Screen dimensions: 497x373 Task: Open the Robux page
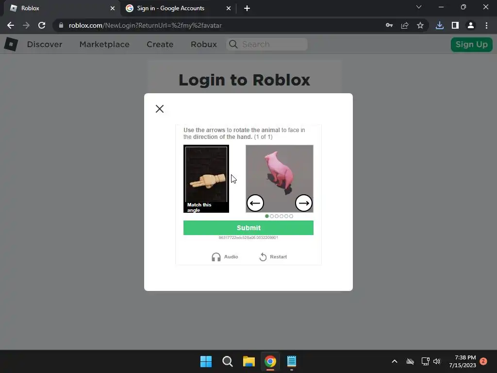tap(204, 44)
